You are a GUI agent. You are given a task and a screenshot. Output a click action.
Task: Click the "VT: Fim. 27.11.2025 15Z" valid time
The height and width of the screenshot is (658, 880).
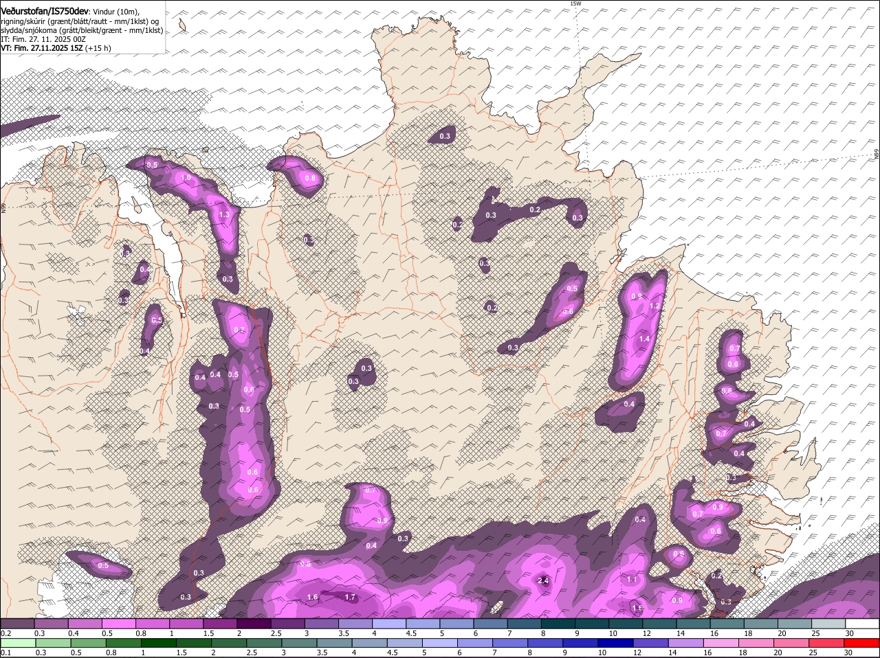[x=42, y=48]
